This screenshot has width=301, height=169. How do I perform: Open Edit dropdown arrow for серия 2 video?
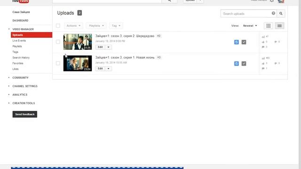pos(108,47)
